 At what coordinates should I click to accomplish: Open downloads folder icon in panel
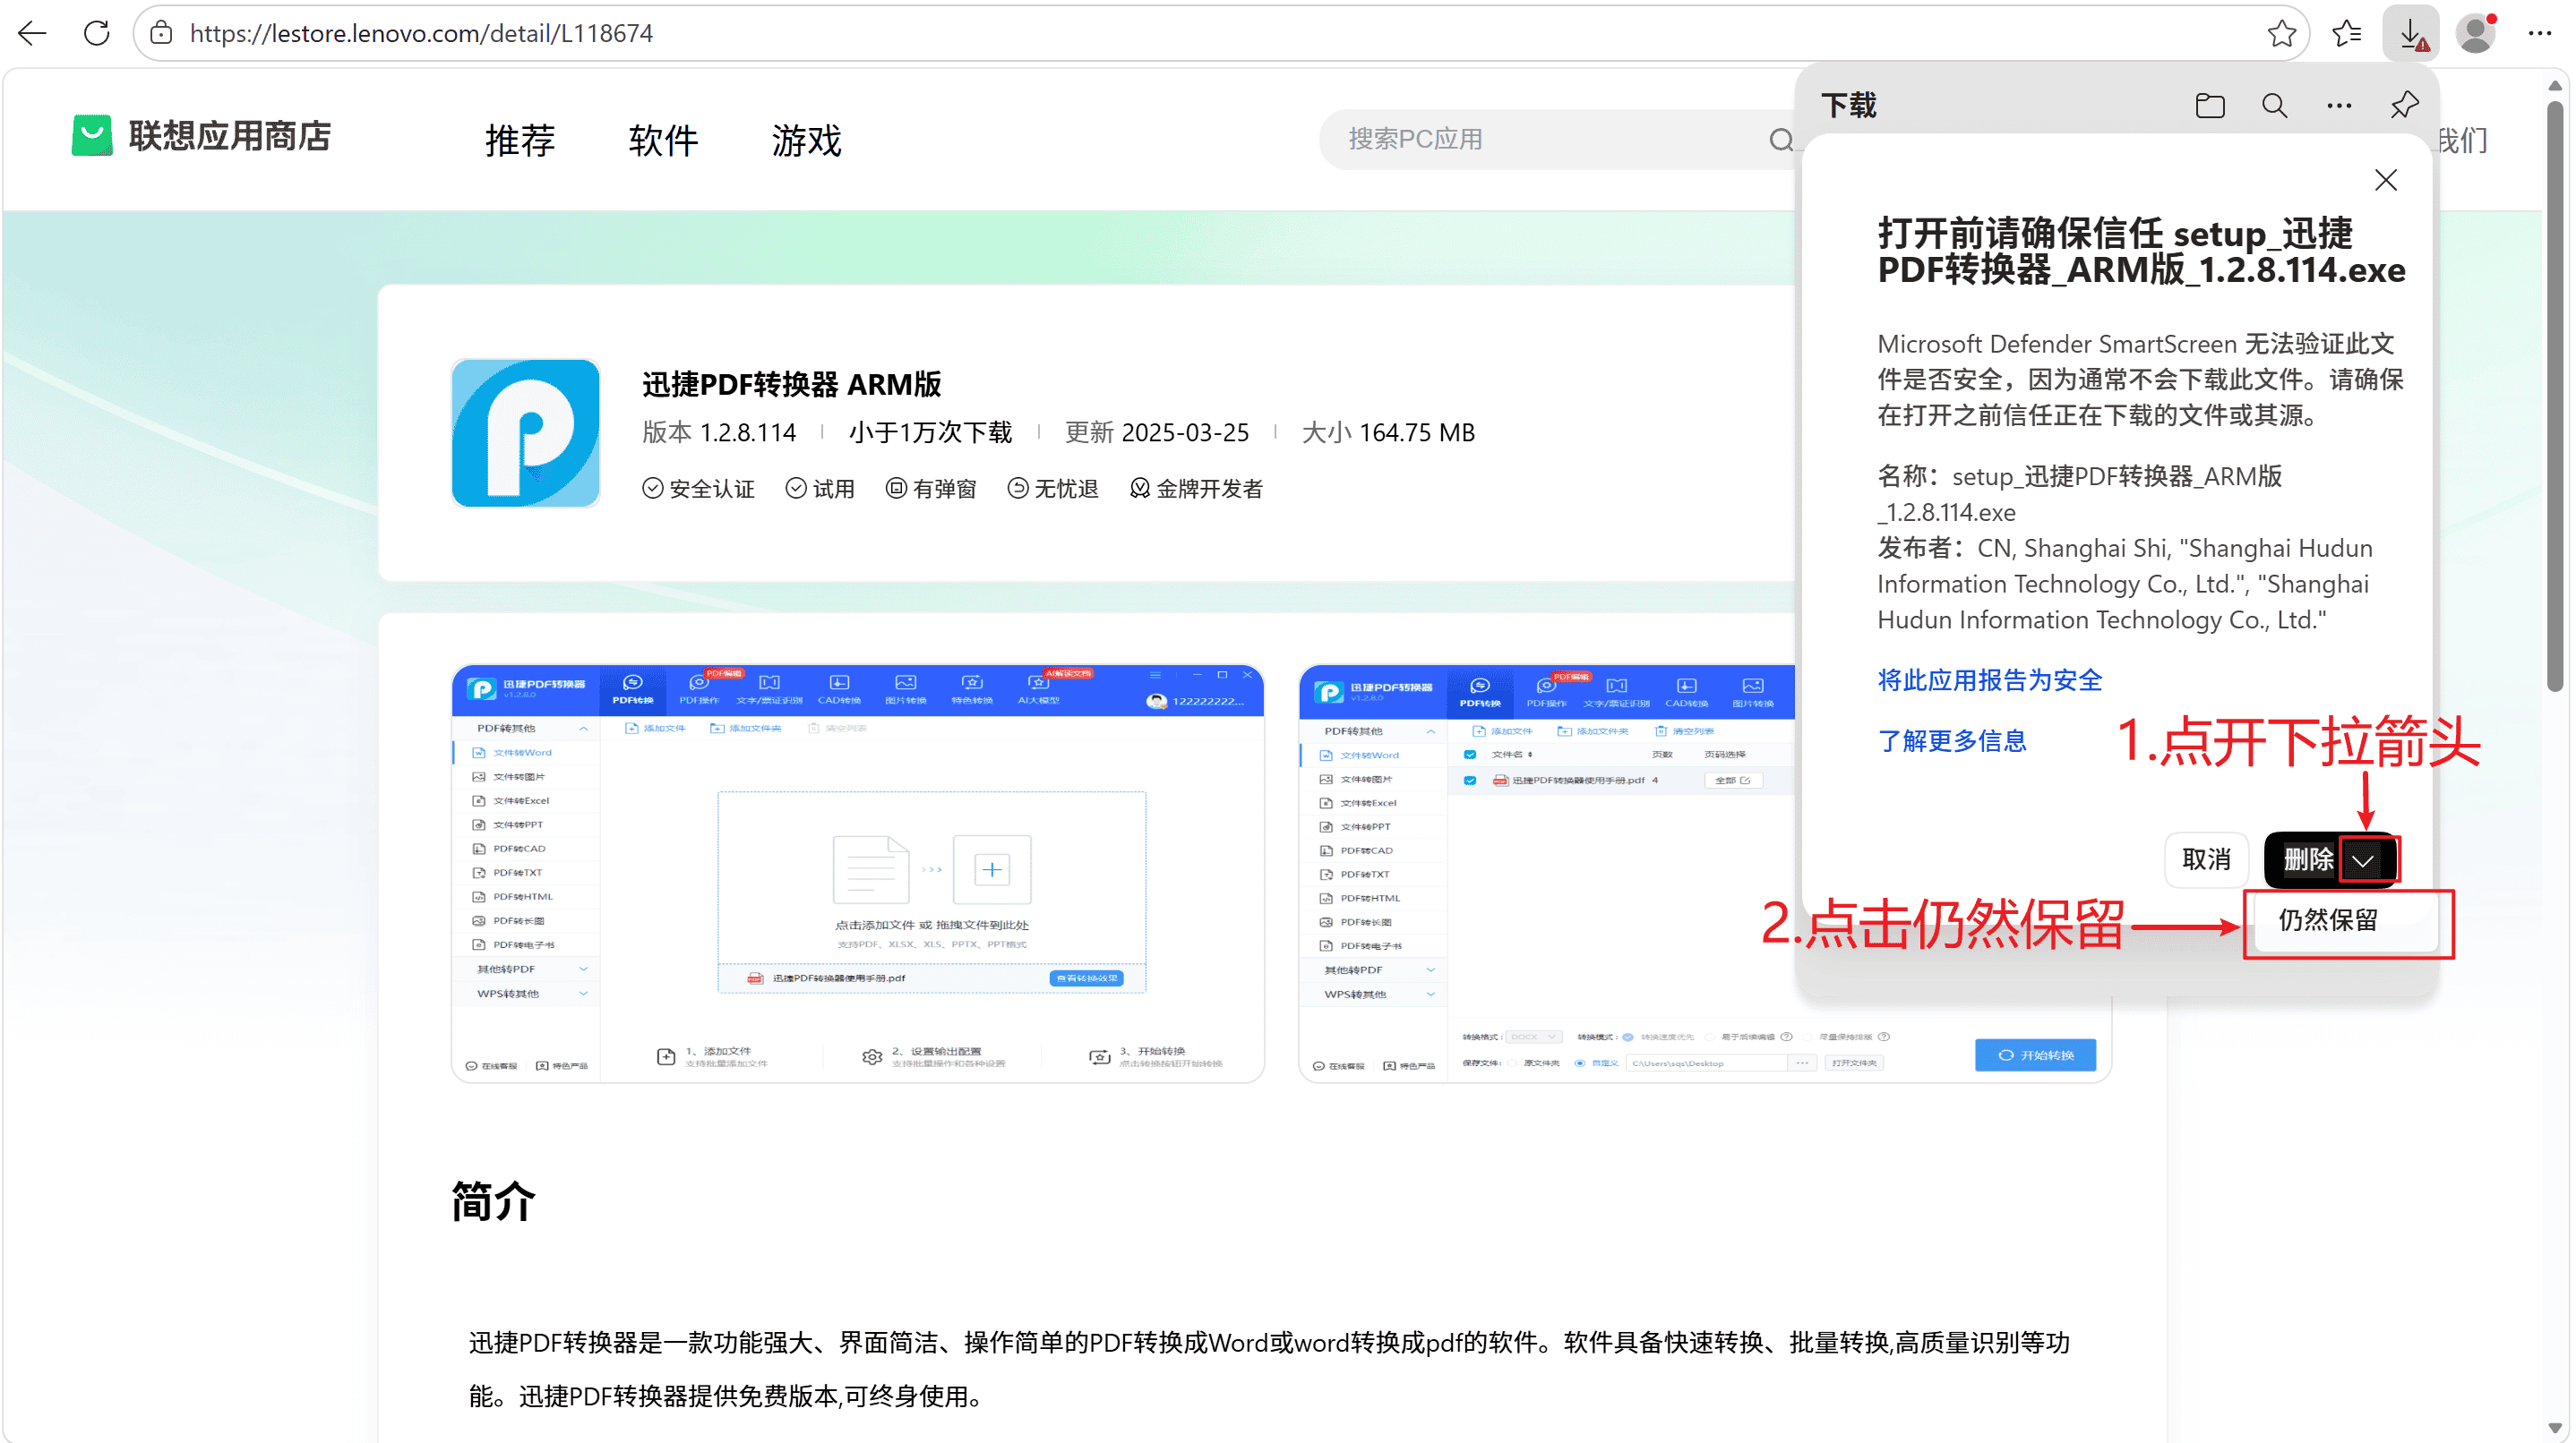coord(2209,106)
